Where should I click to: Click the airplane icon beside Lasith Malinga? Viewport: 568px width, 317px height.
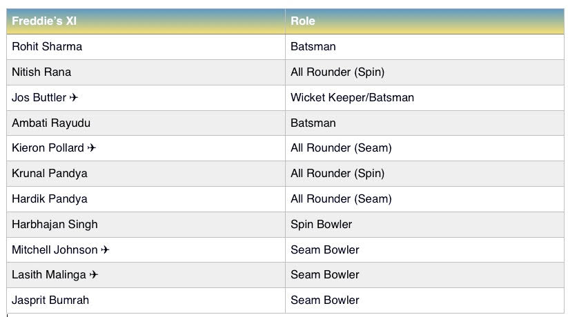pos(93,275)
